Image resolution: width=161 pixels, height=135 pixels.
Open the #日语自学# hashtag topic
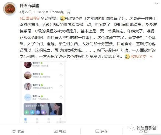pos(29,18)
